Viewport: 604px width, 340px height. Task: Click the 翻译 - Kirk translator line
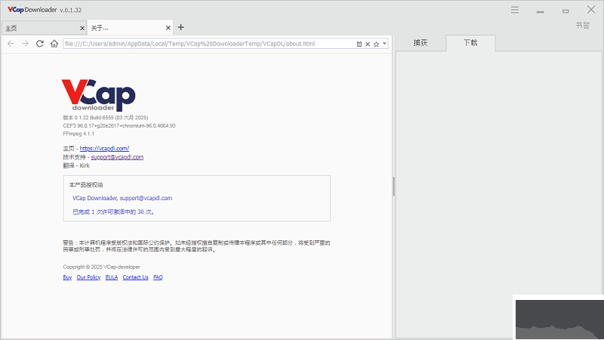(x=76, y=165)
